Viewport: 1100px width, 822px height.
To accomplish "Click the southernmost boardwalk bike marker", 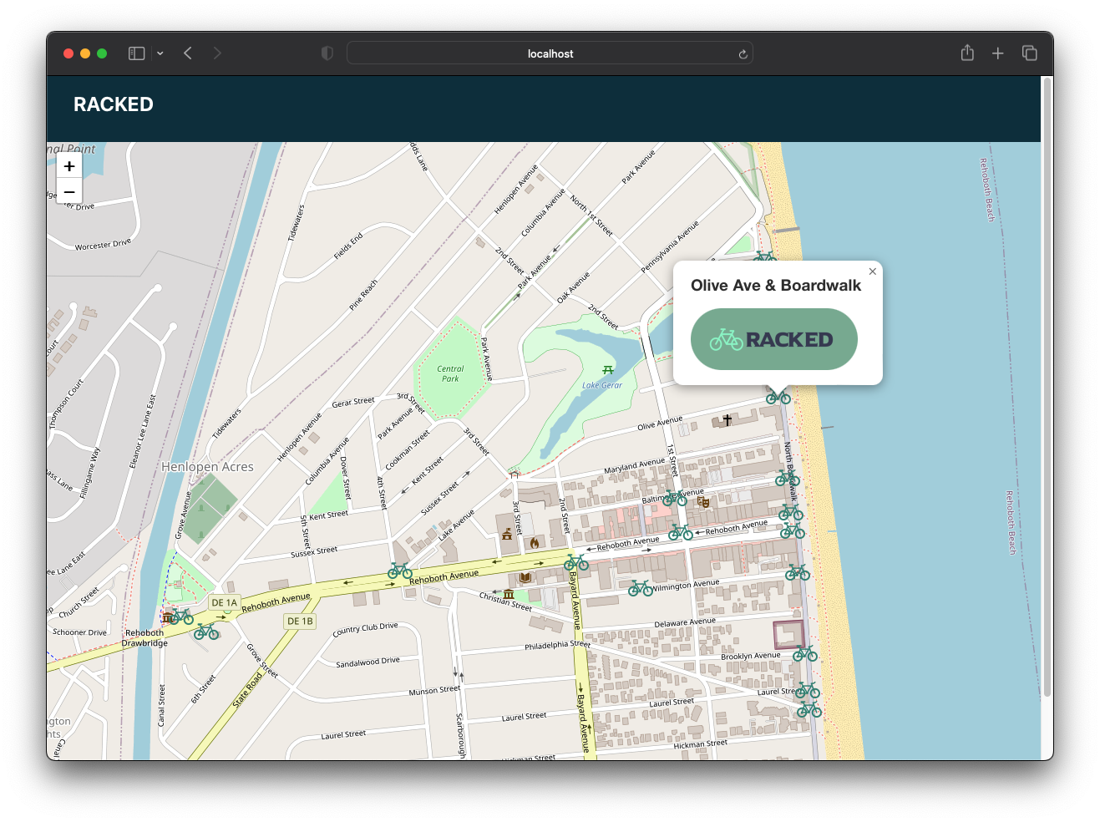I will point(809,710).
